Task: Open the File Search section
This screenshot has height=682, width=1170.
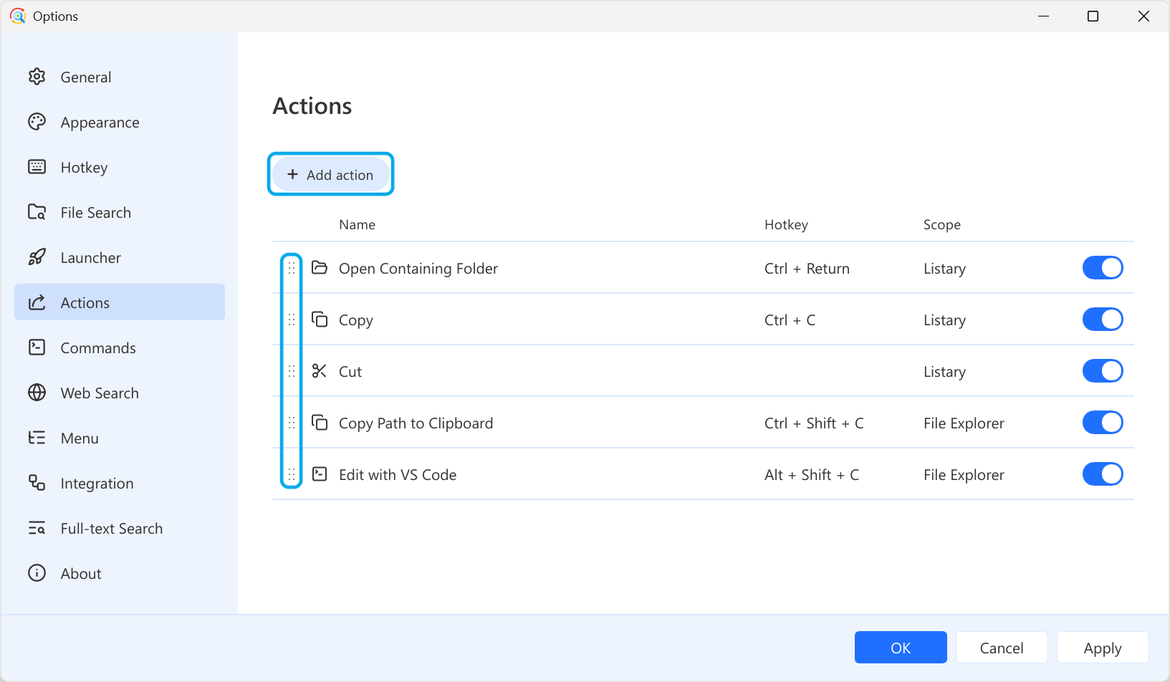Action: point(120,212)
